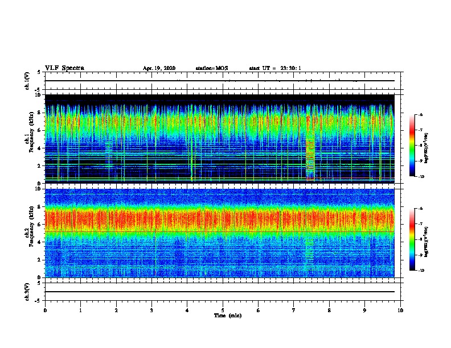
Task: Click the "-5" tick on ch.3(V) waveform axis
Action: [x=39, y=301]
